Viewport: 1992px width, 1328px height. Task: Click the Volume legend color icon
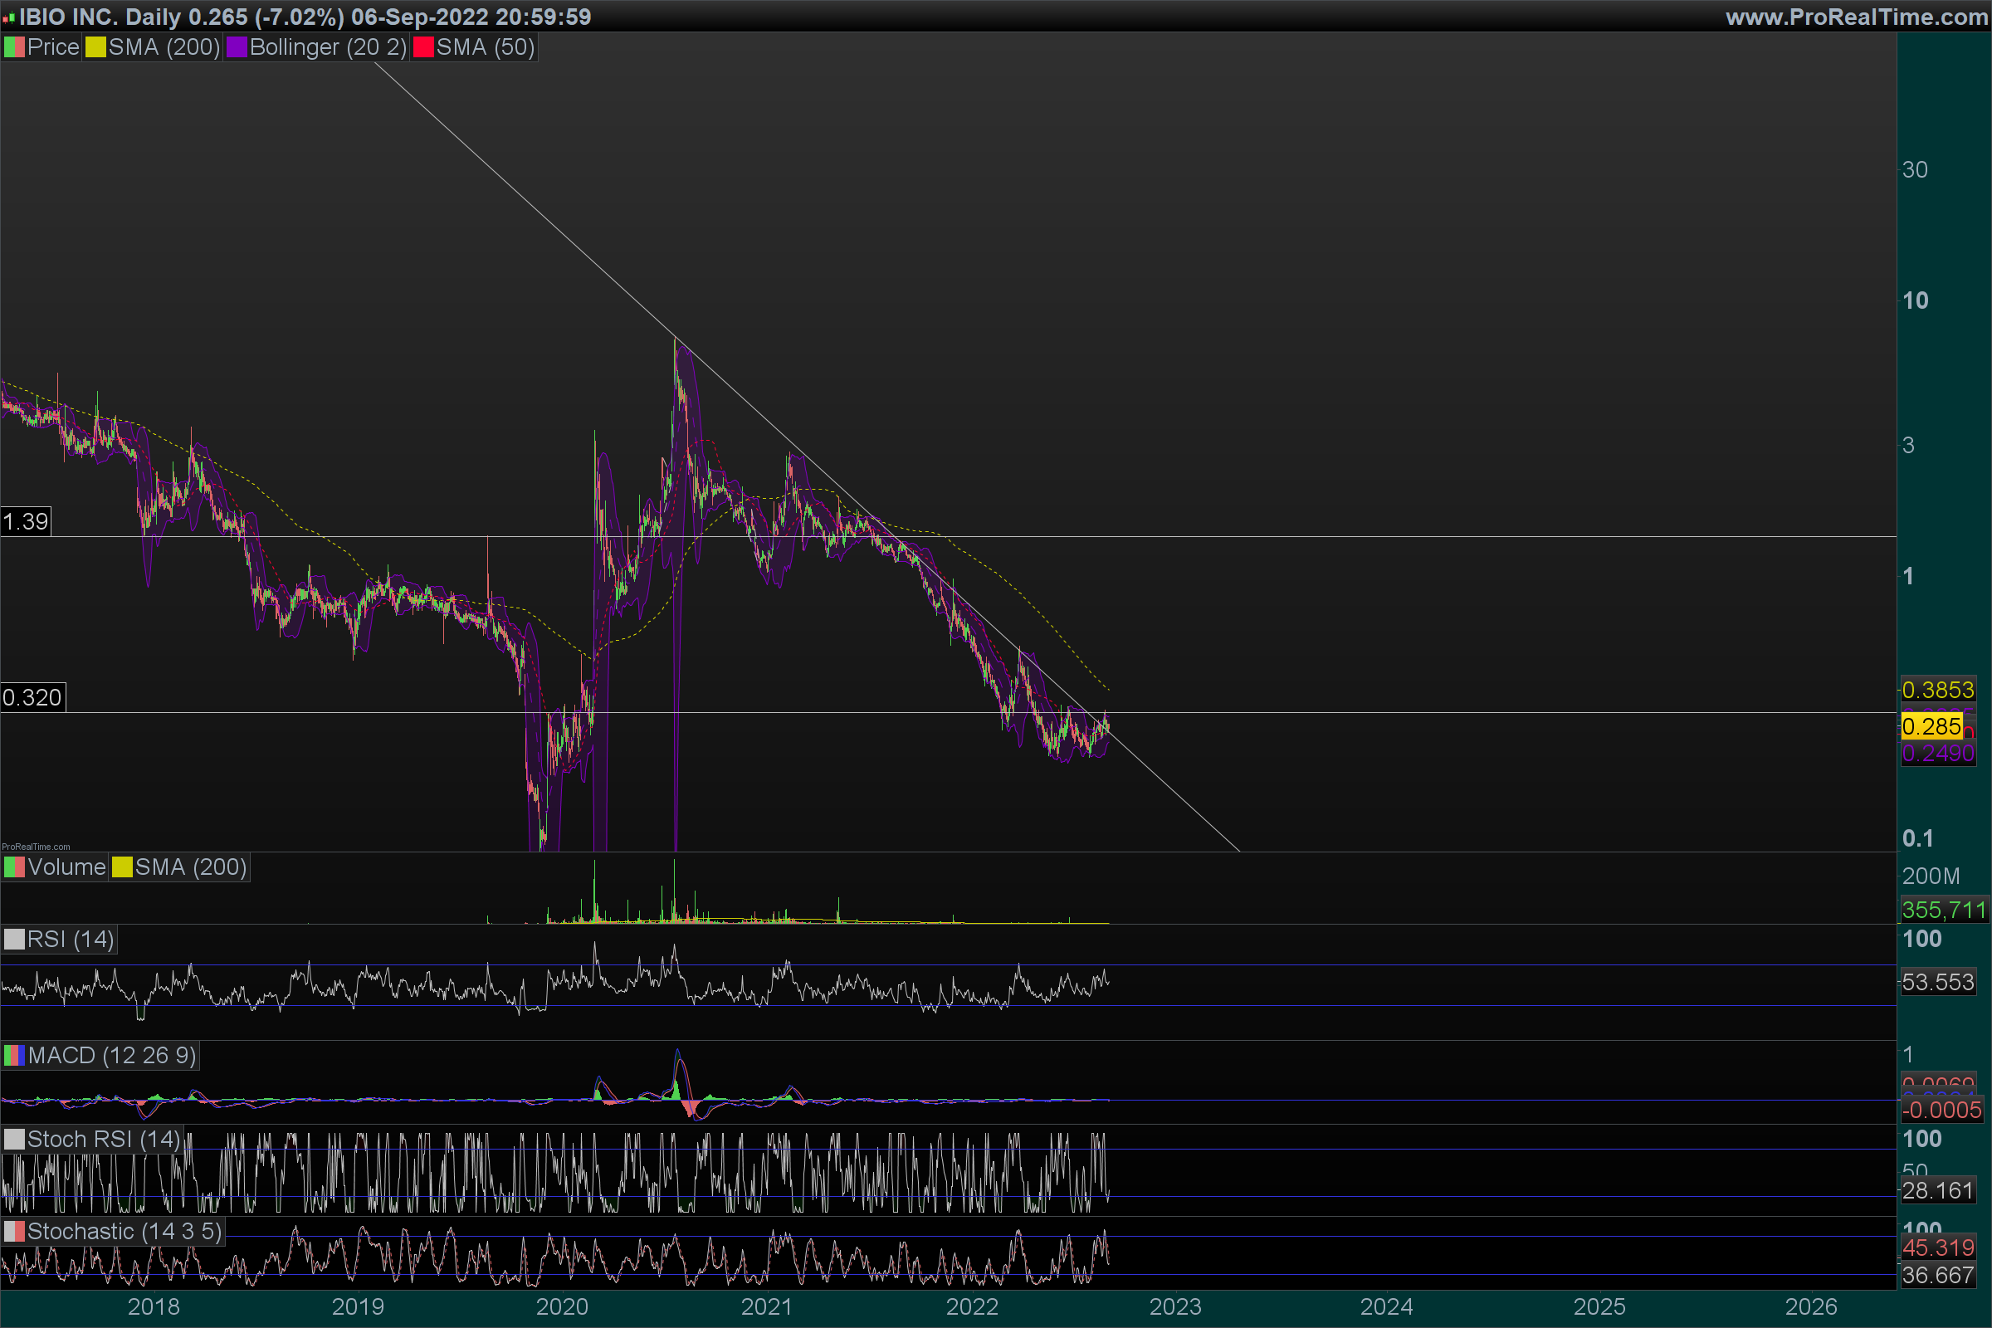[14, 867]
